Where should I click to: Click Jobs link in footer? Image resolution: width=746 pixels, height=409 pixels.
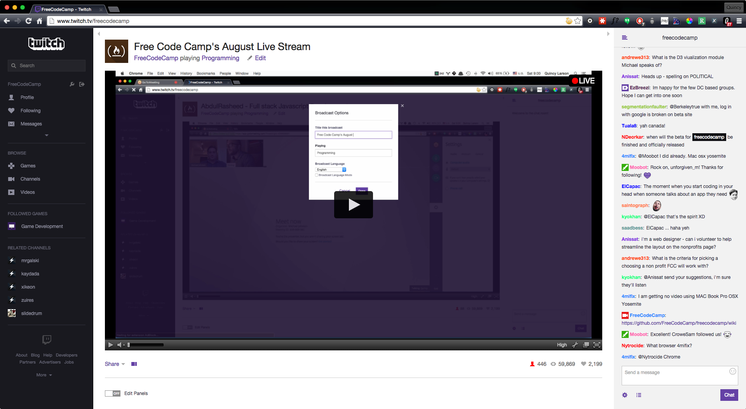click(69, 362)
